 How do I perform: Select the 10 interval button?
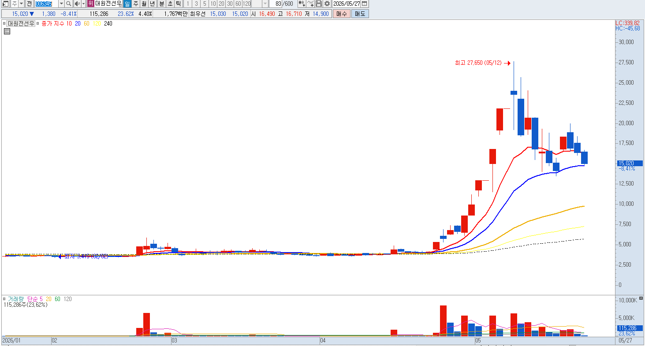coord(213,4)
